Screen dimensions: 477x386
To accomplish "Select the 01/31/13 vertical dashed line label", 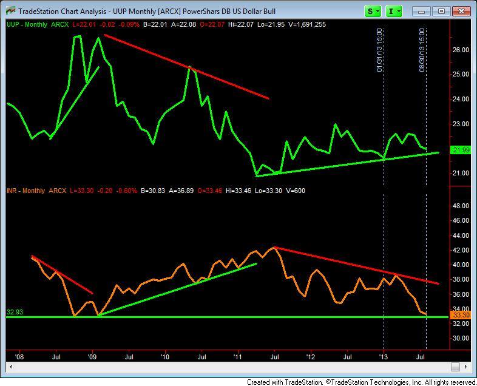I will (x=380, y=50).
